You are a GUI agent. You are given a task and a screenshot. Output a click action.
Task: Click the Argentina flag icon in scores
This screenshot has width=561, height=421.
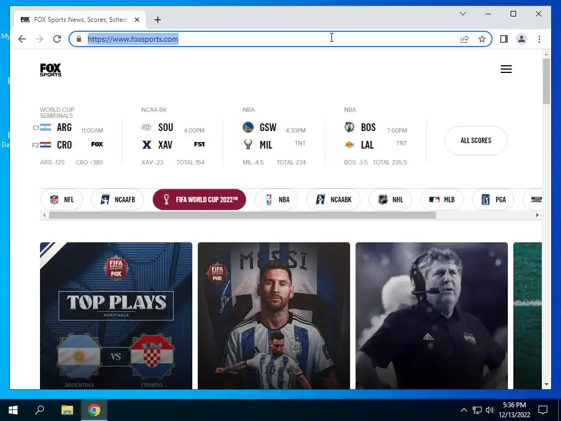[x=45, y=127]
